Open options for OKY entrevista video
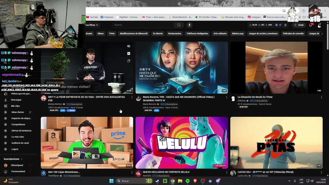The width and height of the screenshot is (329, 185). pos(132,97)
